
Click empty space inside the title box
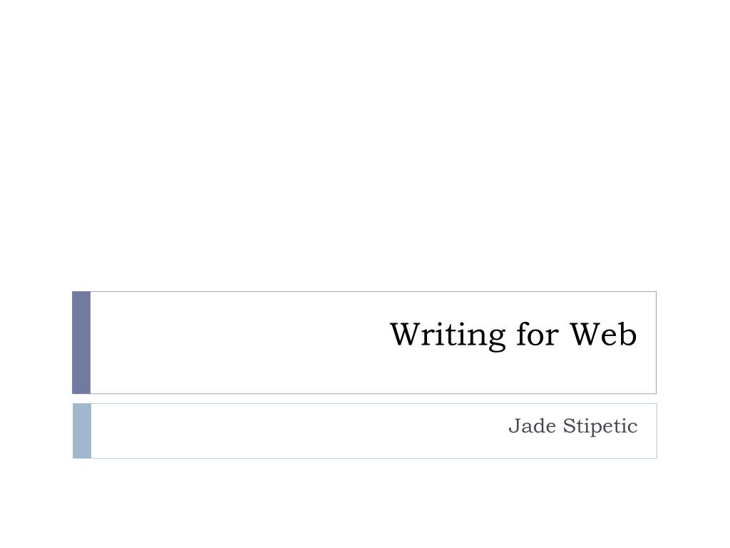(x=233, y=342)
